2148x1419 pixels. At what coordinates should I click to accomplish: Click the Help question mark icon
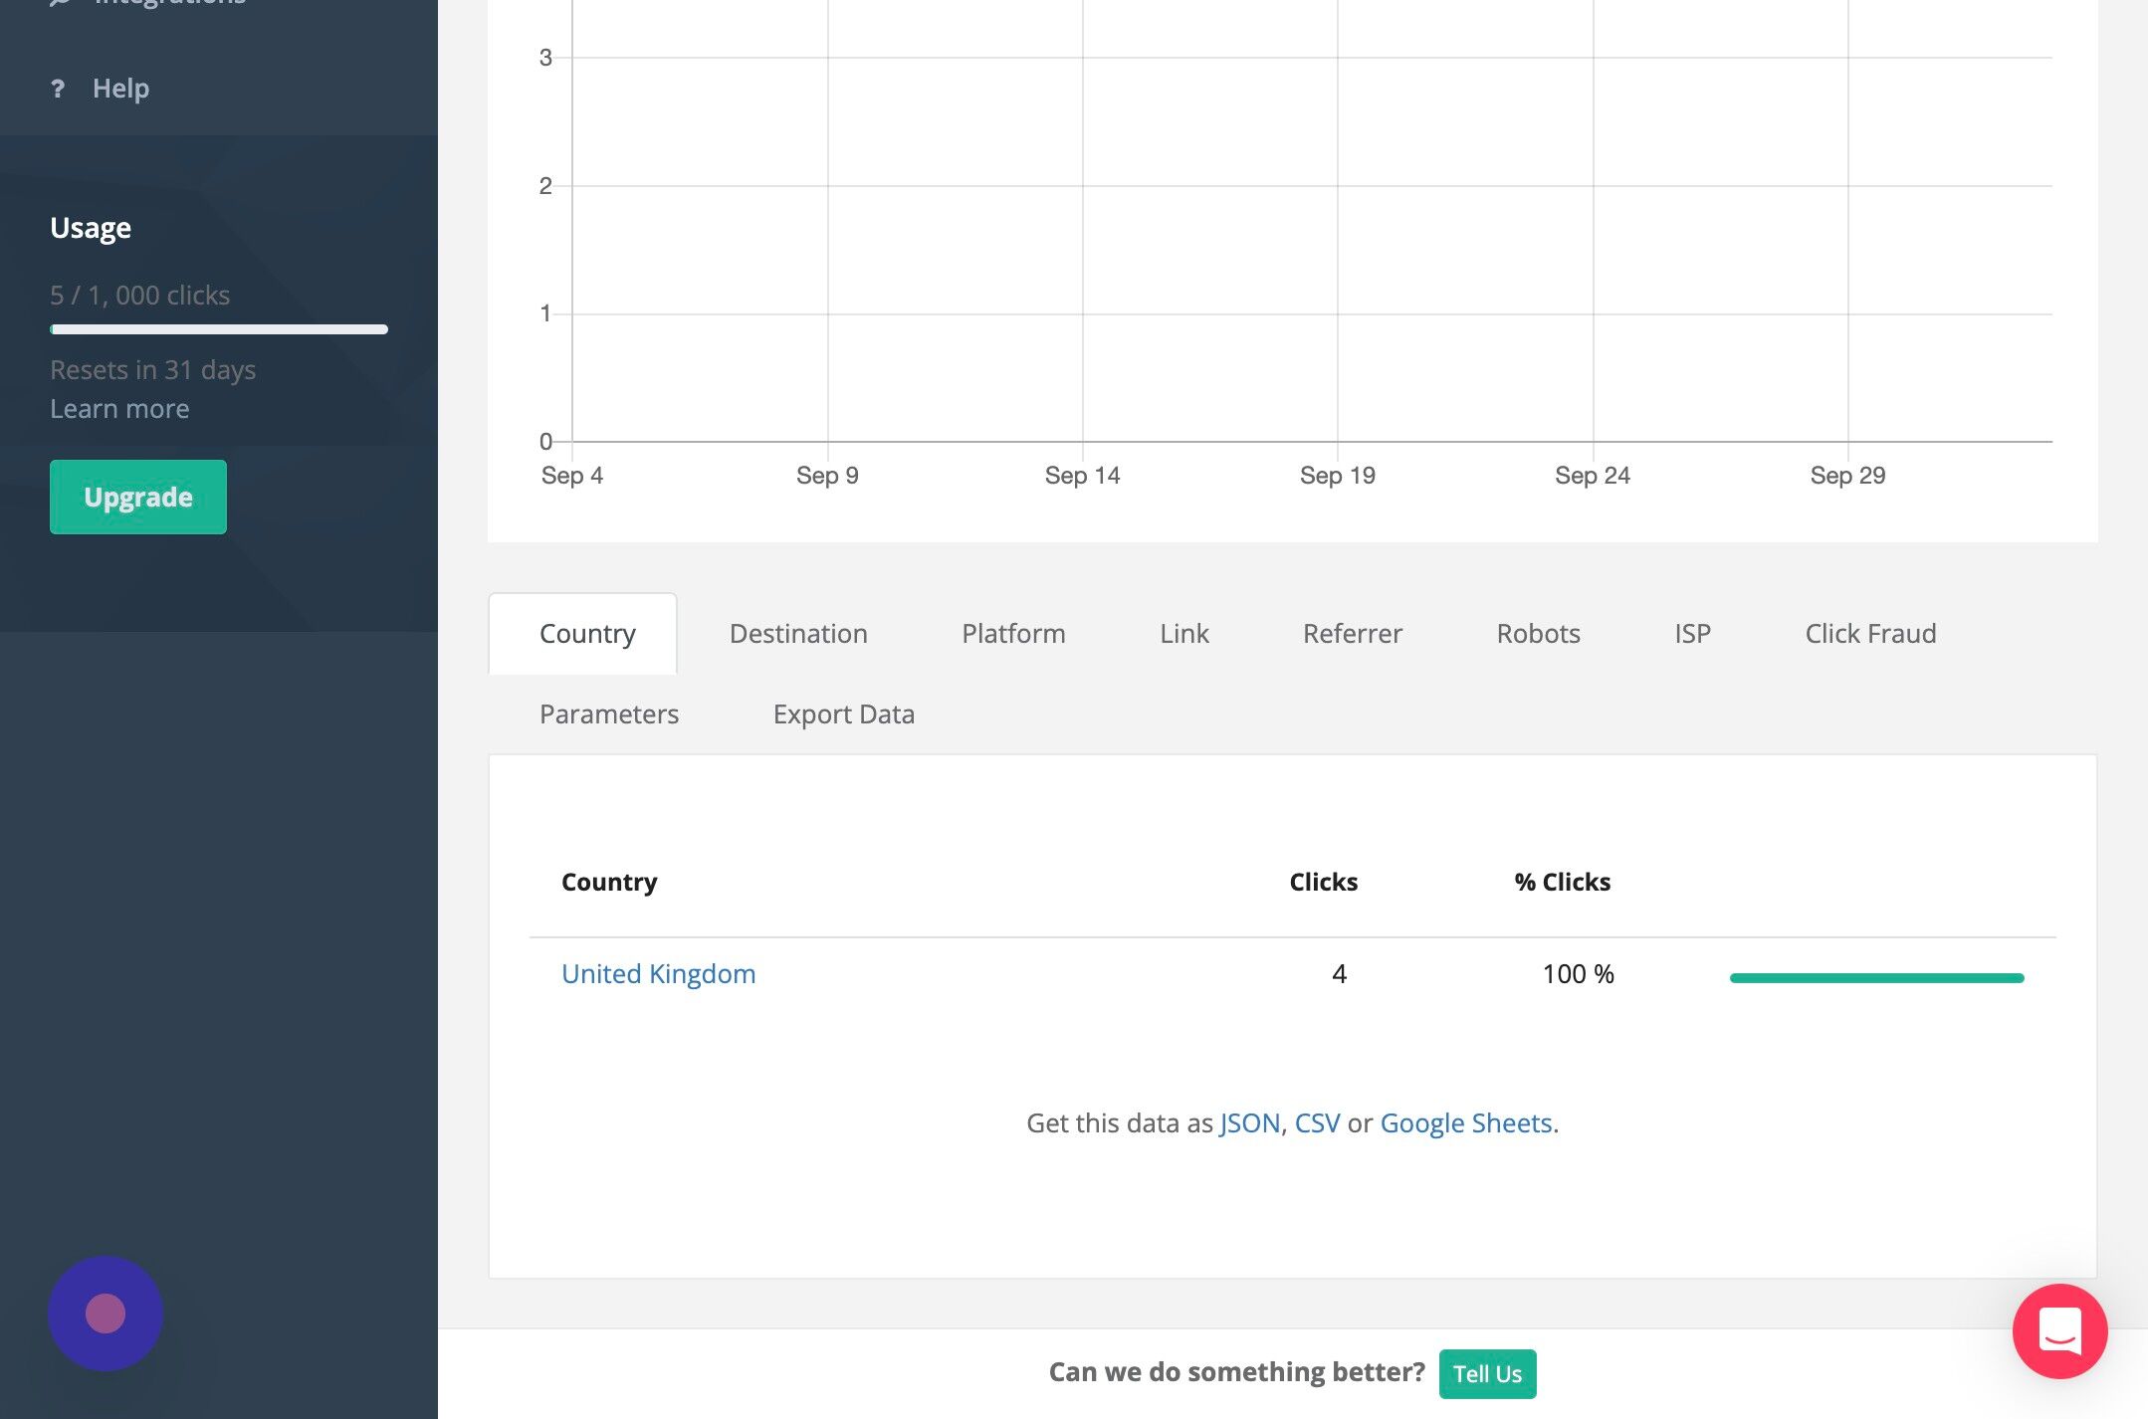[x=58, y=89]
